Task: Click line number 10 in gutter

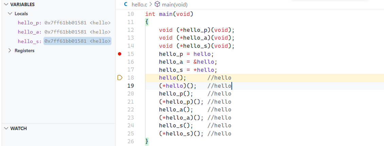Action: coord(131,14)
